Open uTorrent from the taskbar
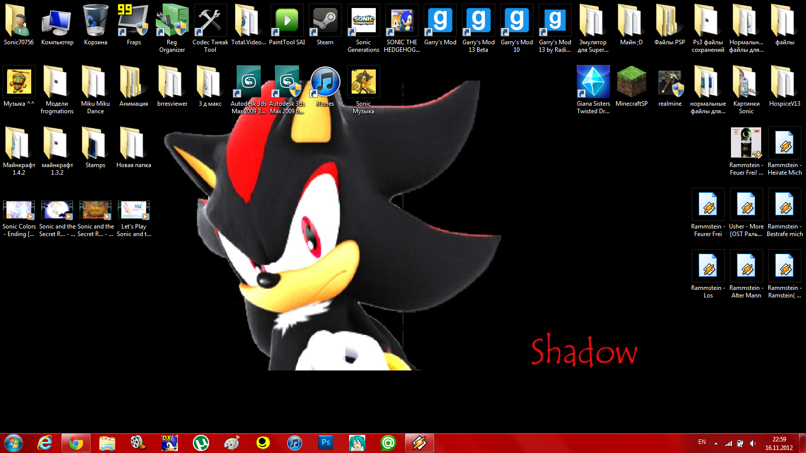 click(x=201, y=443)
